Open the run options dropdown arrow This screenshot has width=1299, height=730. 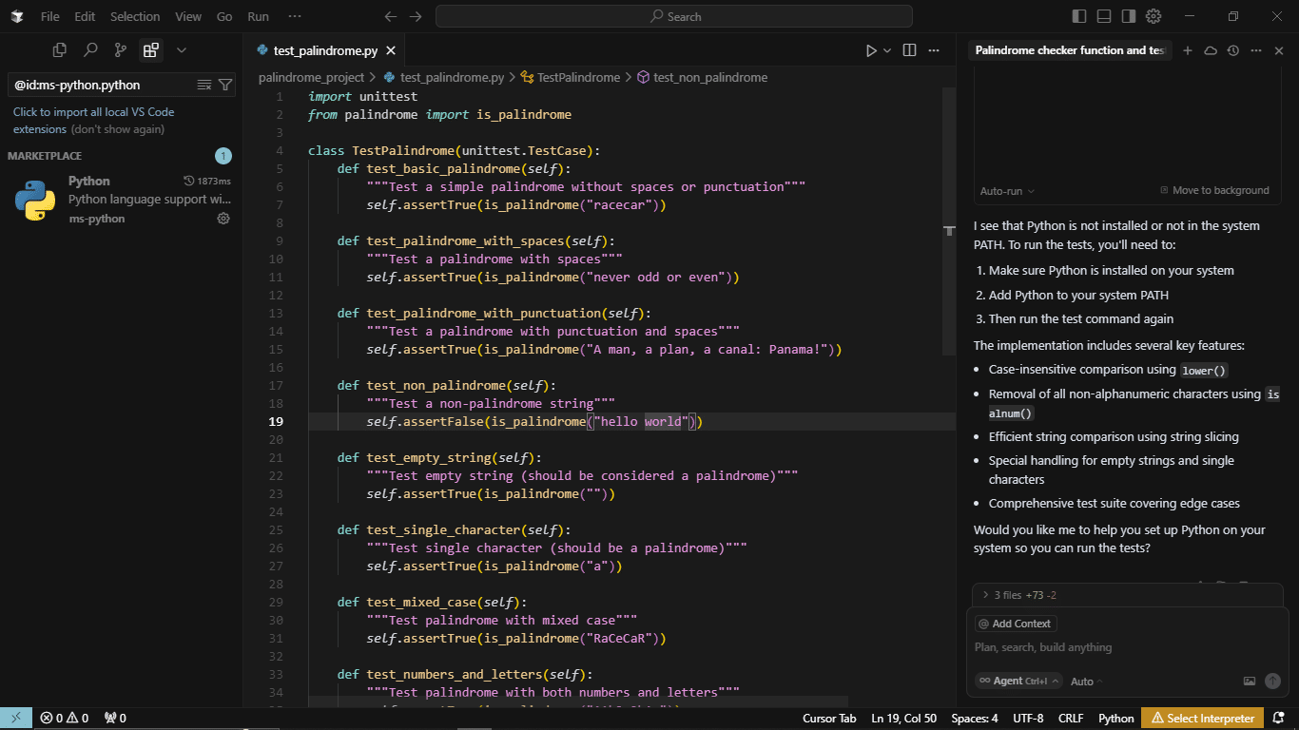[x=887, y=50]
